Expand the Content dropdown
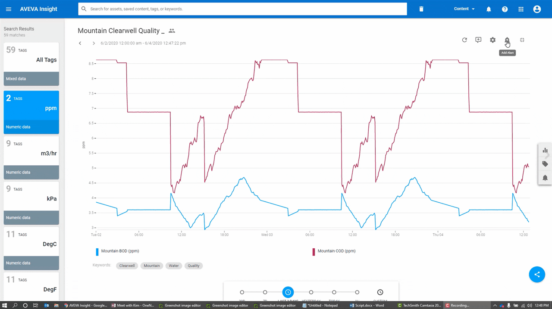 (464, 9)
